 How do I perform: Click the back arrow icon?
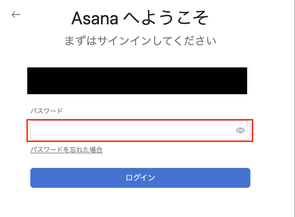tap(16, 14)
